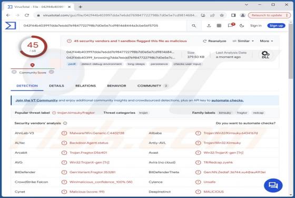Screen dimensions: 295x198
Task: Click Join the VT Community link
Action: [x=36, y=101]
